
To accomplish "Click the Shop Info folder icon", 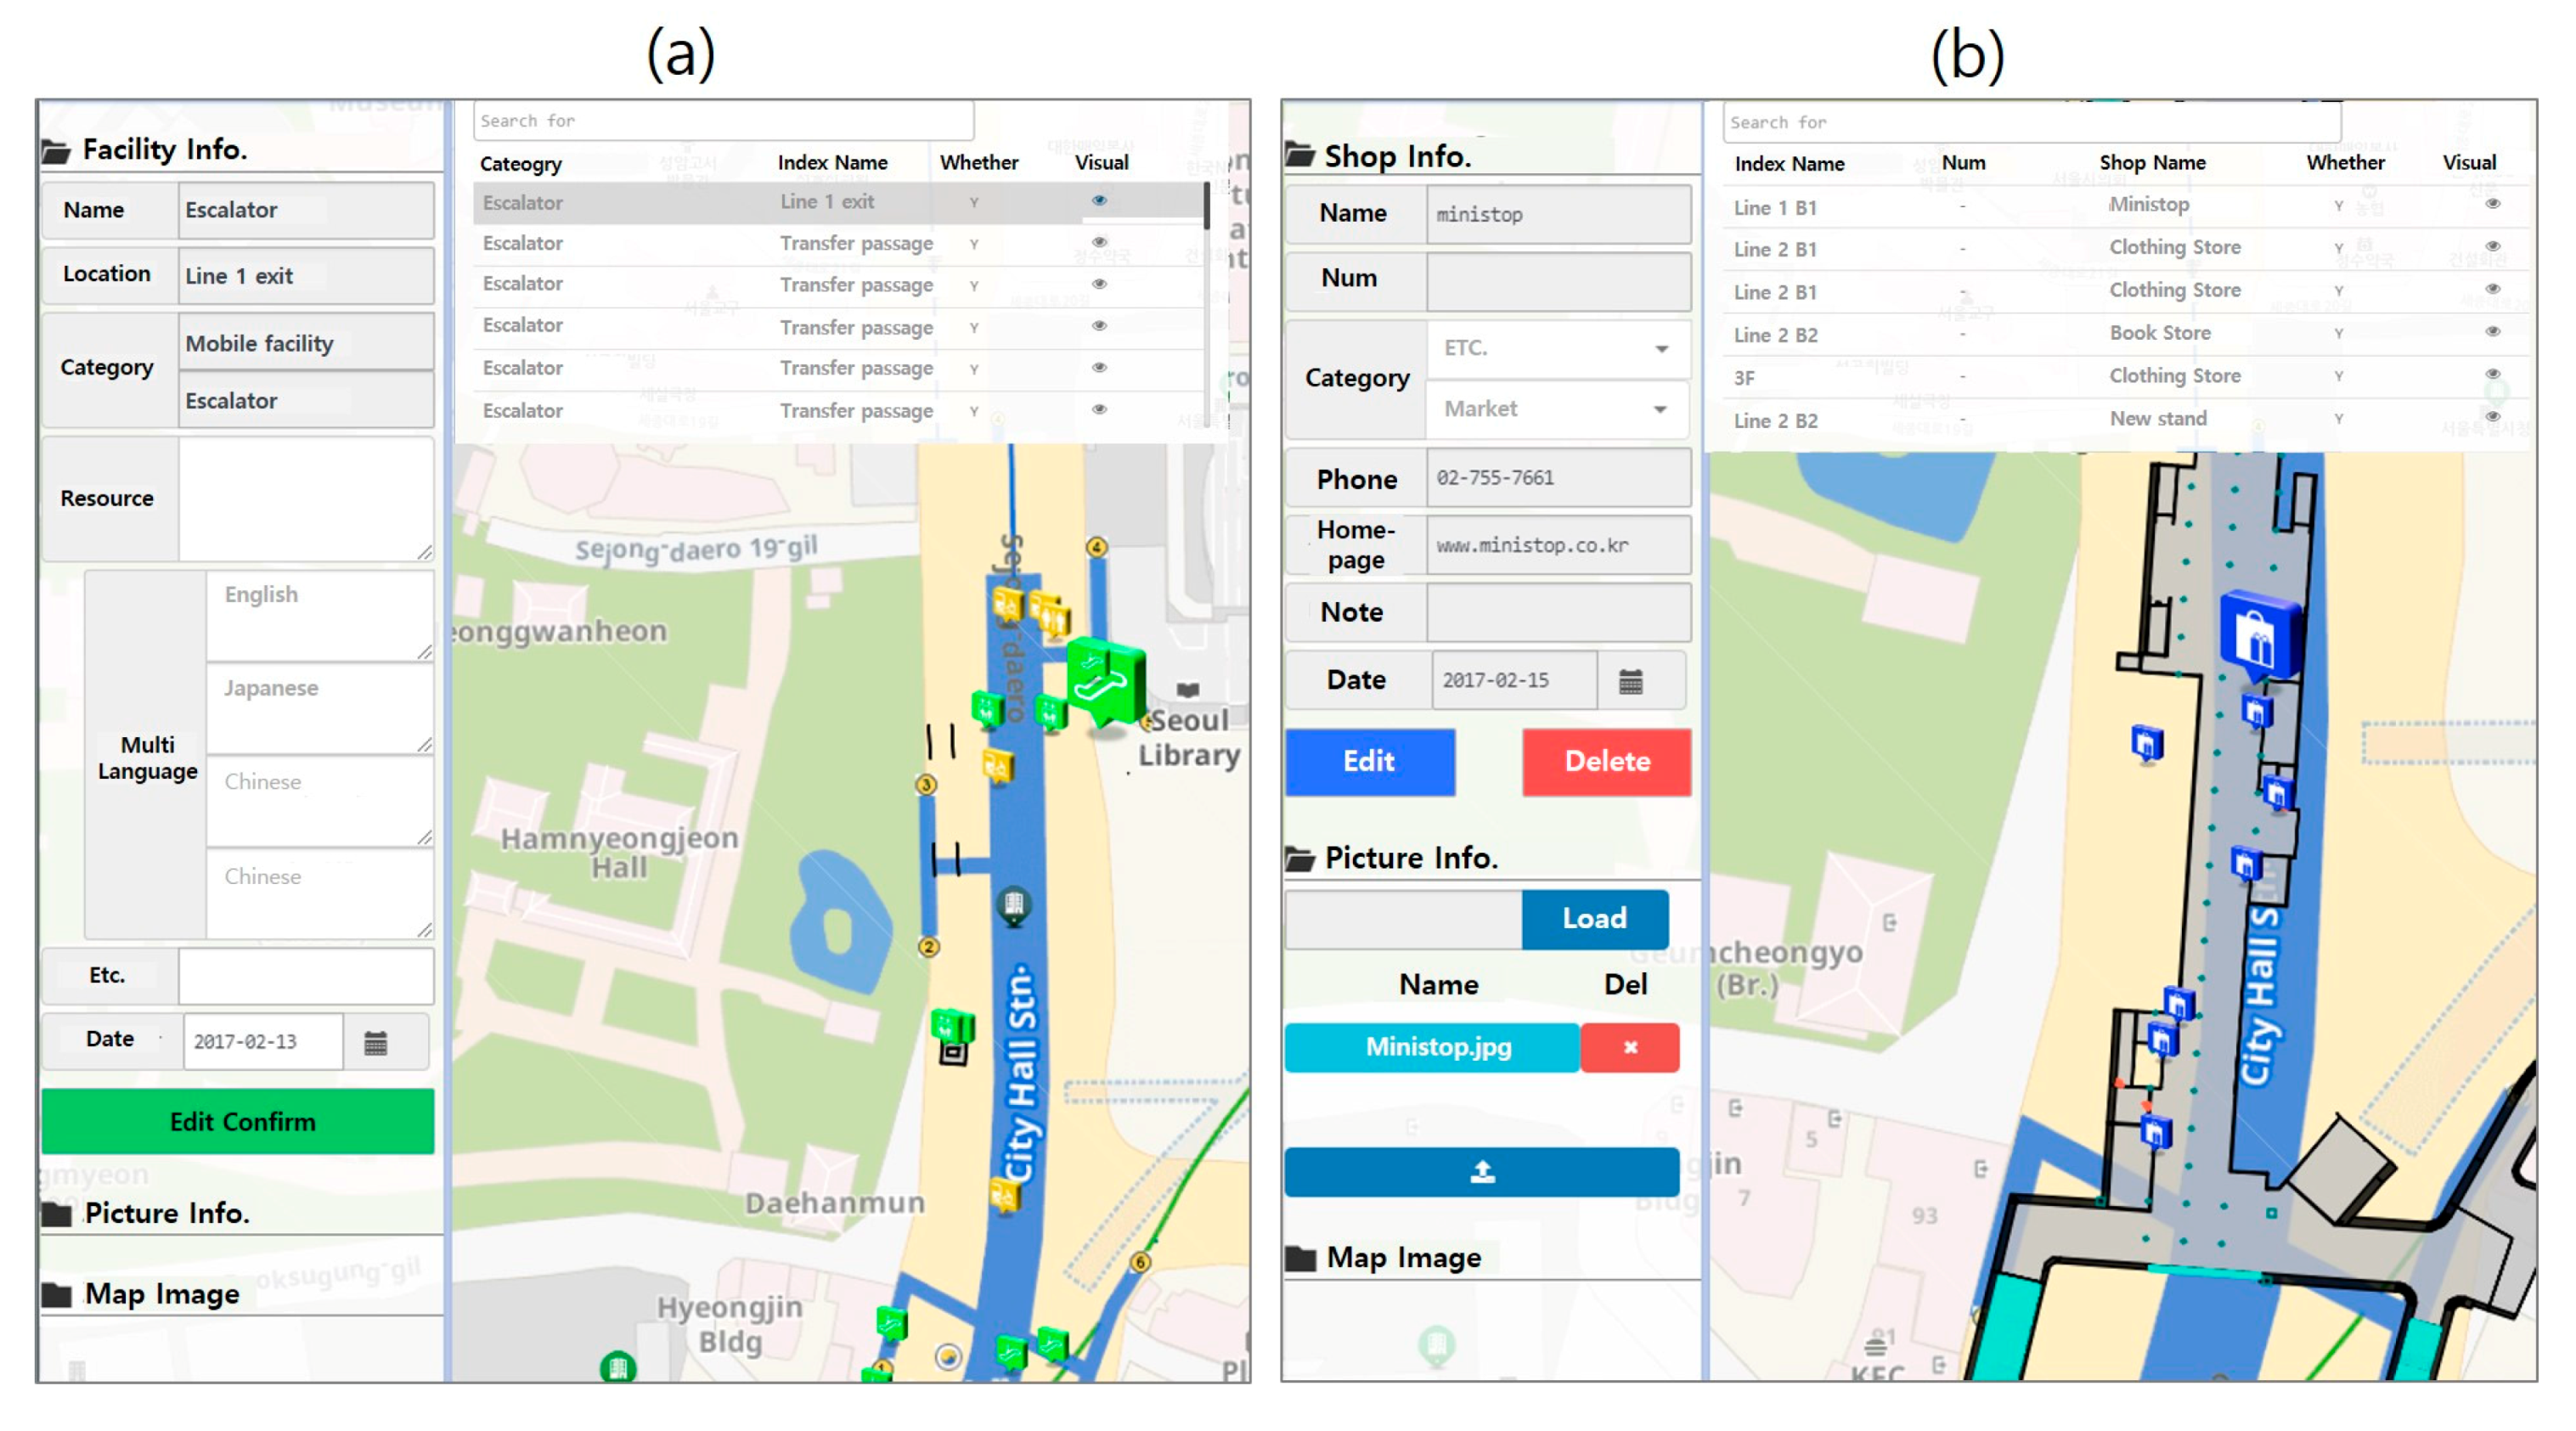I will pyautogui.click(x=1300, y=155).
